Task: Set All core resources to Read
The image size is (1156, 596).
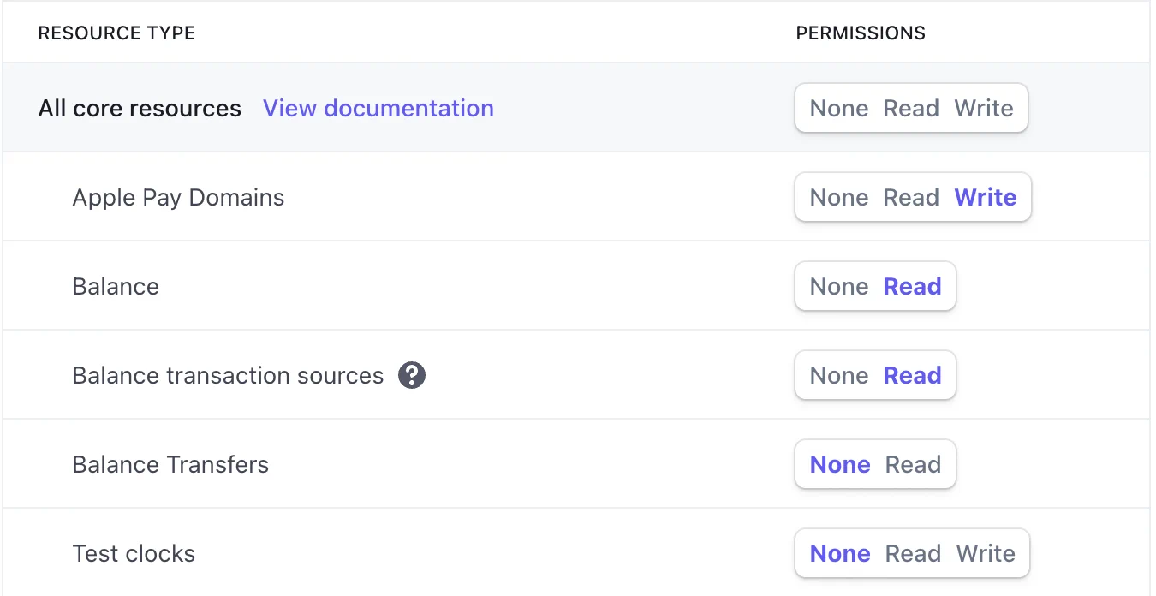Action: click(911, 109)
